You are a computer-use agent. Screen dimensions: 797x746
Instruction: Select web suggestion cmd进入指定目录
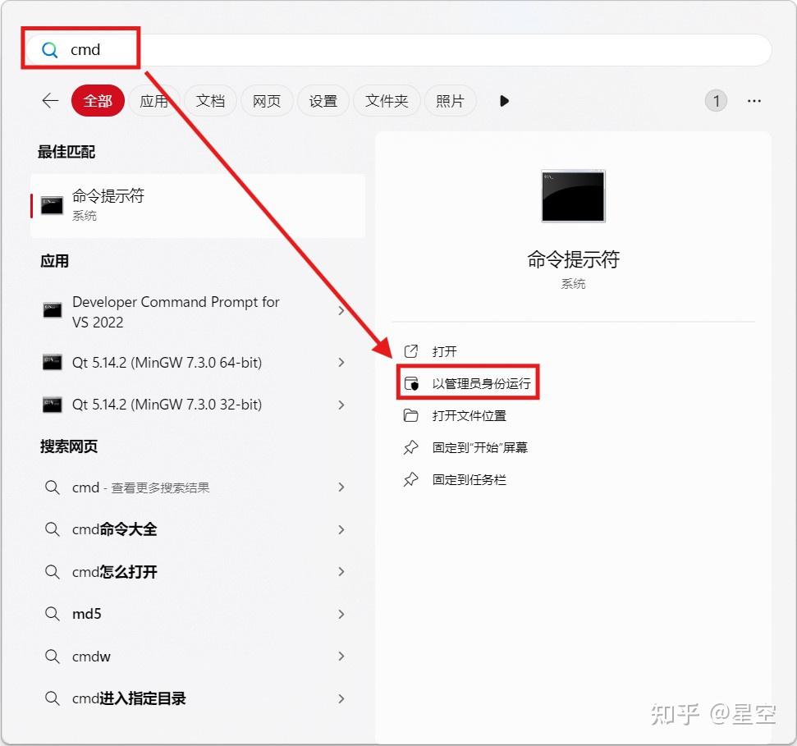(198, 698)
